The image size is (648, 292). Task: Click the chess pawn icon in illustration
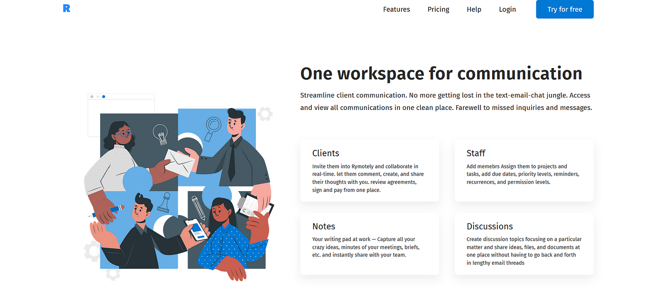pyautogui.click(x=166, y=202)
